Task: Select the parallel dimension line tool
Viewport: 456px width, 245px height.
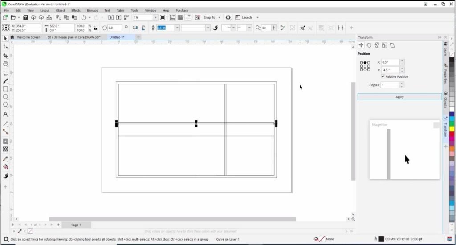Action: (x=5, y=124)
